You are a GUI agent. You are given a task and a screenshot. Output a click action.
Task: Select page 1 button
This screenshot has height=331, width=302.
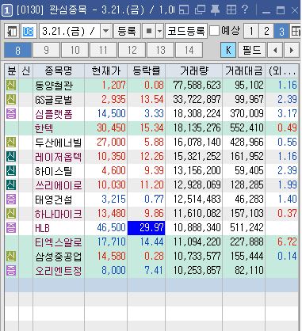click(x=251, y=32)
